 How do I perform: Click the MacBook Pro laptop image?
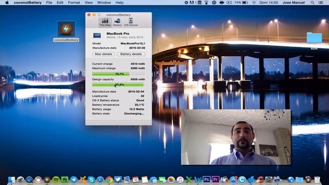pyautogui.click(x=97, y=35)
